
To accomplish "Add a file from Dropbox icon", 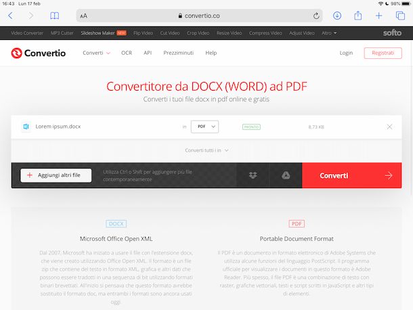I will [253, 175].
